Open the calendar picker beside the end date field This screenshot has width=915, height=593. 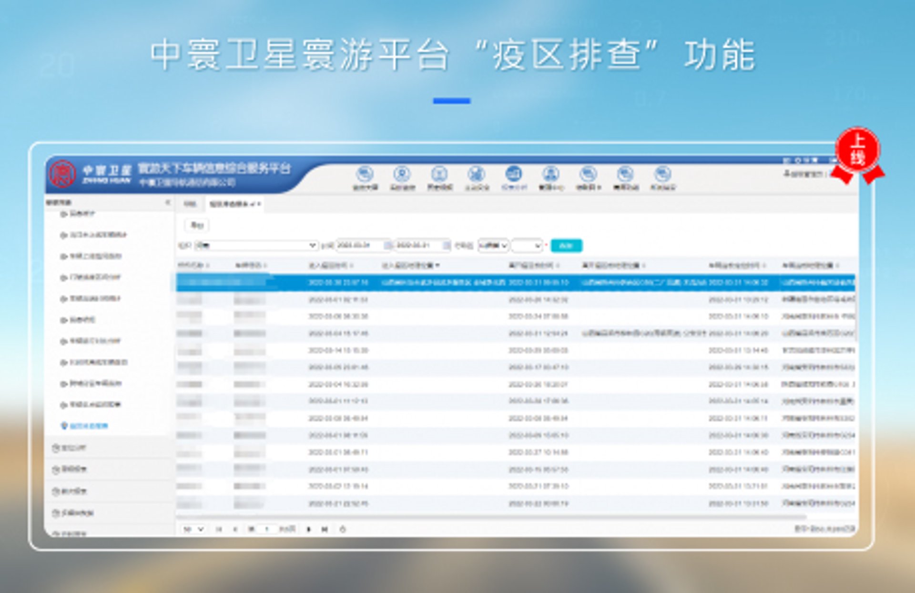pos(447,245)
